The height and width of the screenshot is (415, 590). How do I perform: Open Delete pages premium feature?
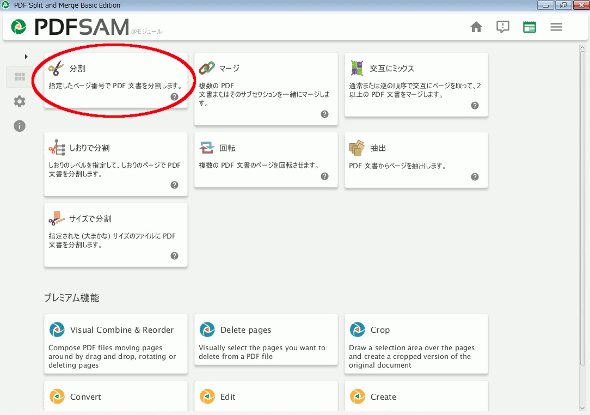245,330
